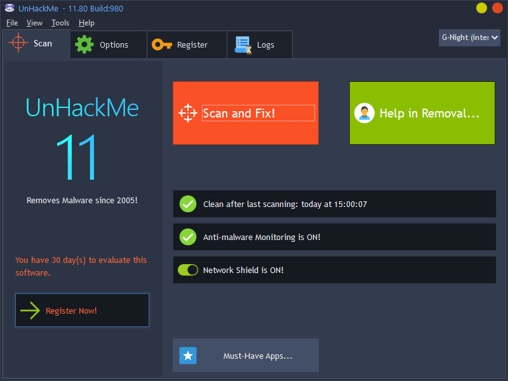This screenshot has width=508, height=381.
Task: Click the UnHackMe 11 logo heading
Action: (82, 138)
